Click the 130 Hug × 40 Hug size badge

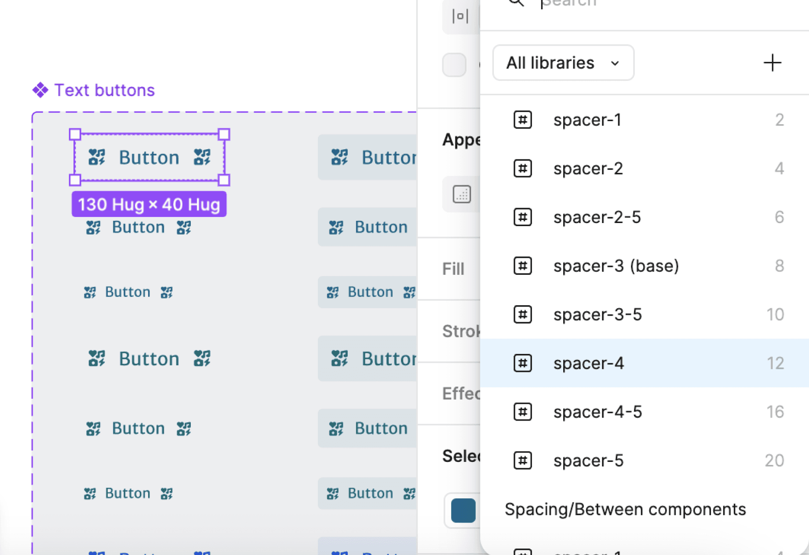point(149,204)
